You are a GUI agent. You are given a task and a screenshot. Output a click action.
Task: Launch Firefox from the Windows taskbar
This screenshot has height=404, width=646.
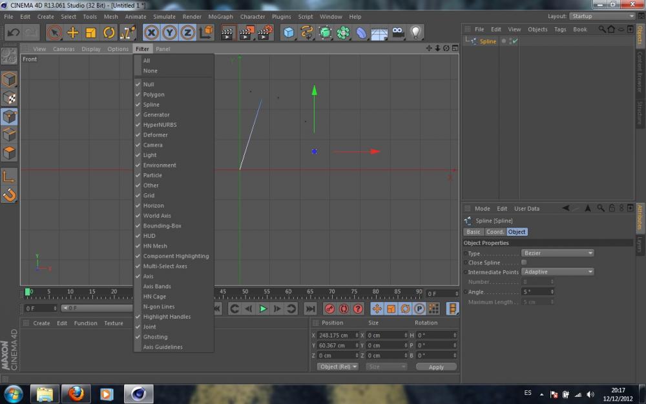[x=76, y=393]
